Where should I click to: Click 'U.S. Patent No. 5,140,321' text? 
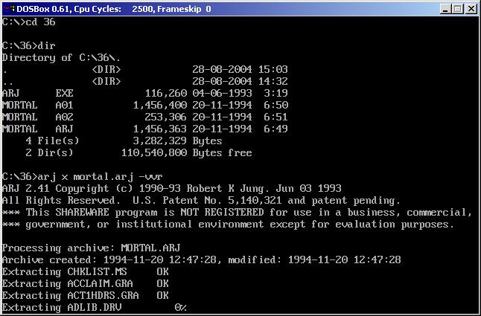click(x=207, y=201)
